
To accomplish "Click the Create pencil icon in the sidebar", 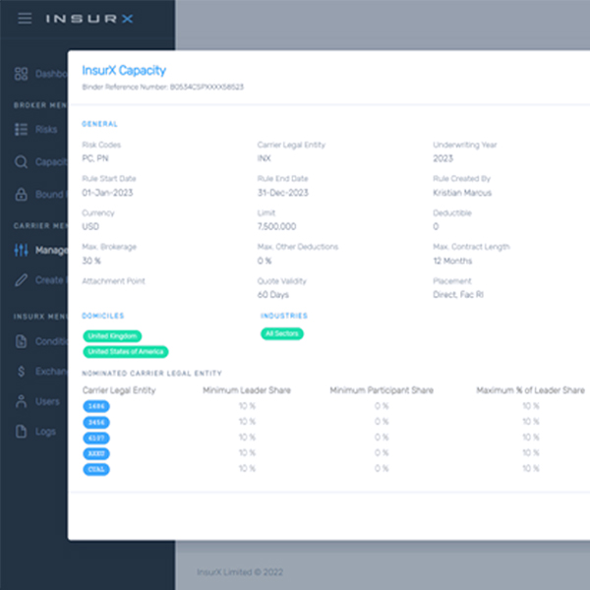I will [21, 280].
